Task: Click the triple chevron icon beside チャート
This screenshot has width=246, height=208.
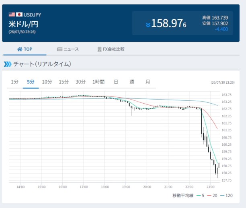Action: click(x=8, y=64)
